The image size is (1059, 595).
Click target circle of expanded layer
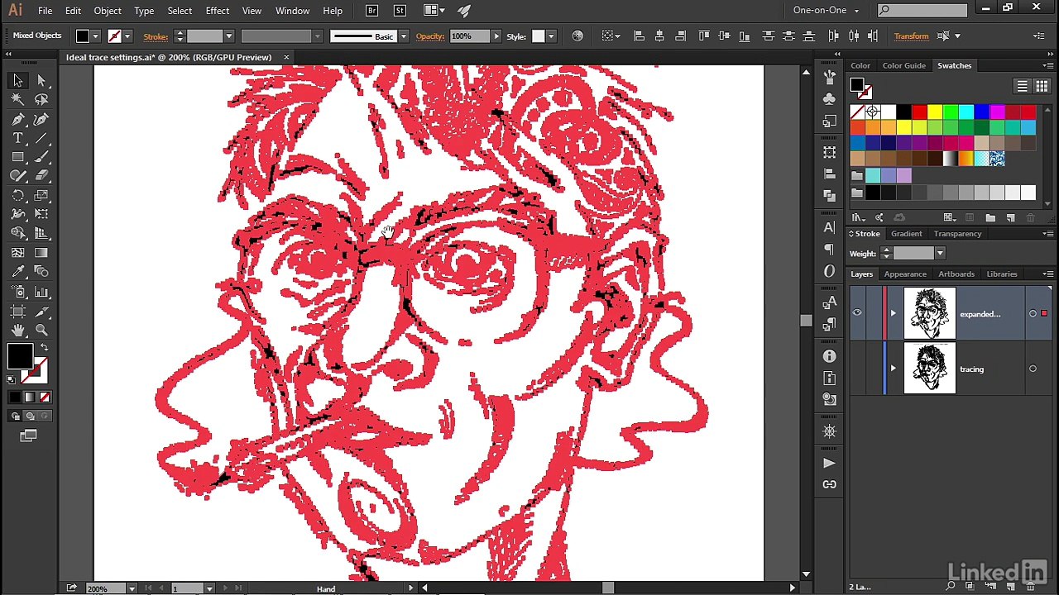click(1033, 313)
